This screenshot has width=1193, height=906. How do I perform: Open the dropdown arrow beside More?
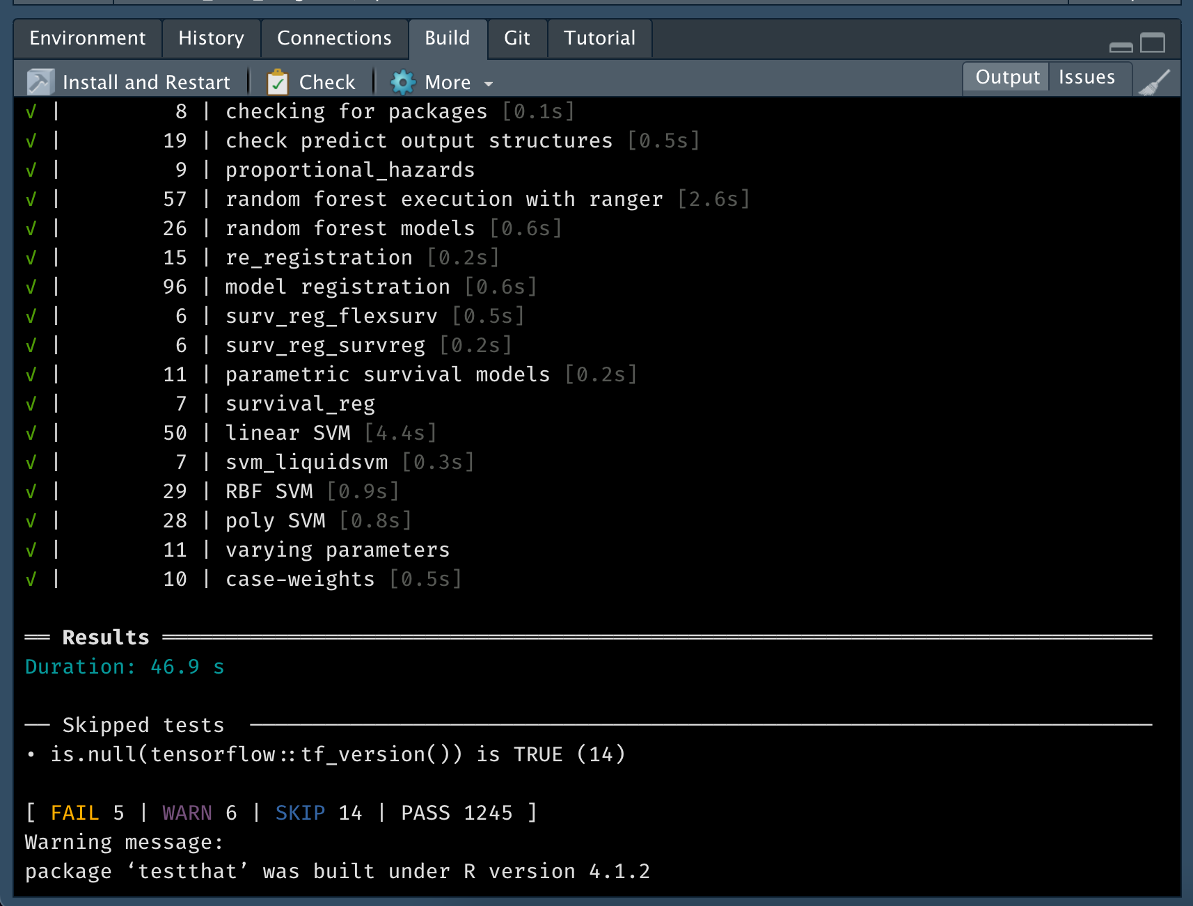pyautogui.click(x=489, y=83)
